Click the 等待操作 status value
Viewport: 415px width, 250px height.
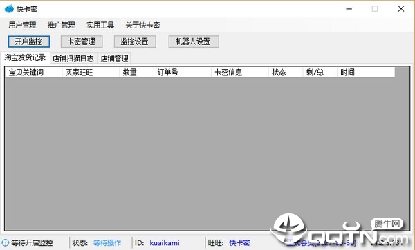(x=107, y=243)
